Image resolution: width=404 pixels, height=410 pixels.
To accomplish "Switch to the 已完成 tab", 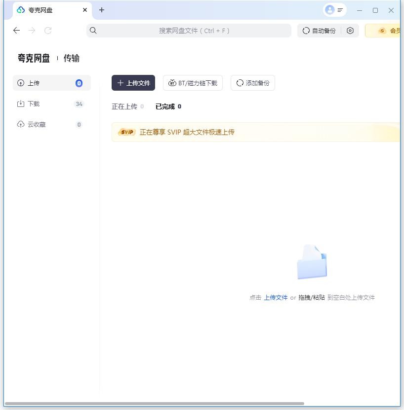I will (168, 106).
